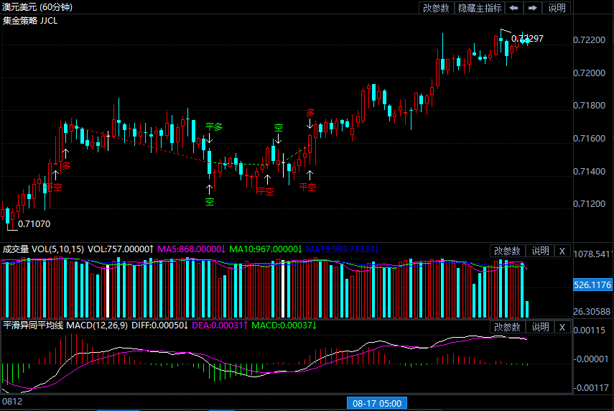Click the green 平多 signal label
The width and height of the screenshot is (614, 411).
pos(214,126)
